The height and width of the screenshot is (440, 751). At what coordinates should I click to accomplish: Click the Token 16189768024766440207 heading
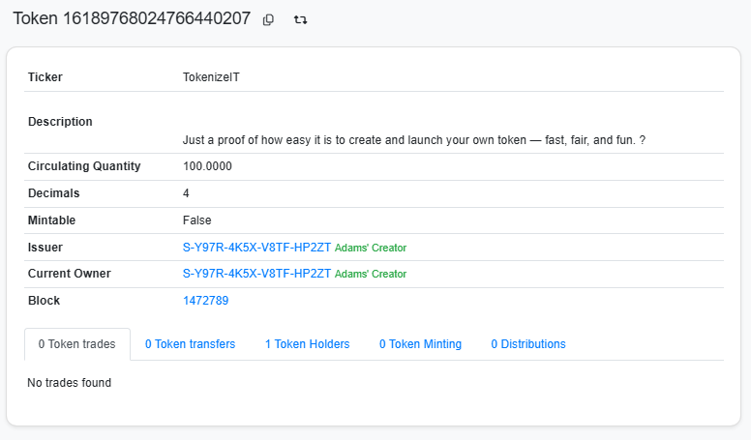132,18
